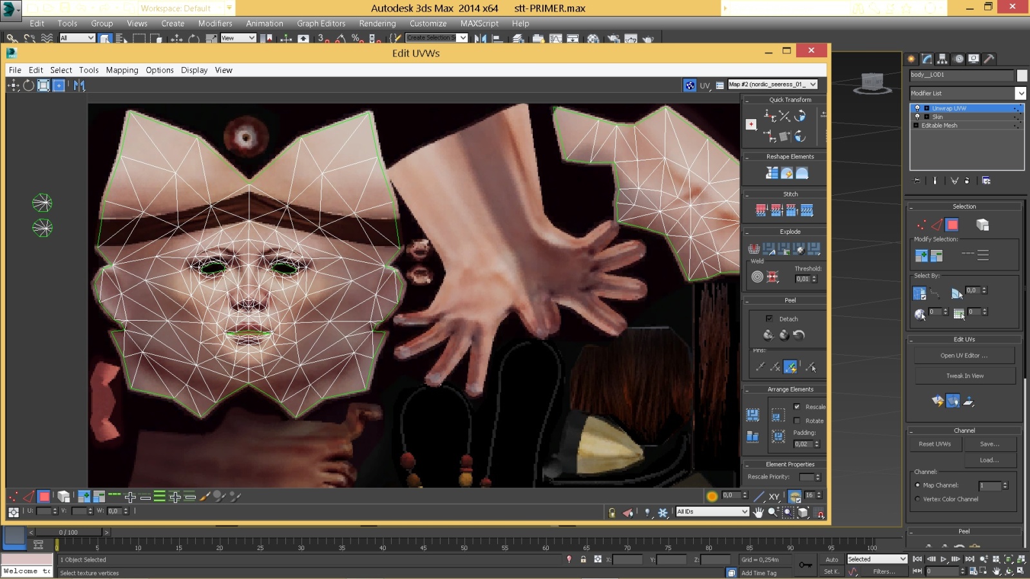
Task: Toggle the Rescale checkbox
Action: coord(797,406)
